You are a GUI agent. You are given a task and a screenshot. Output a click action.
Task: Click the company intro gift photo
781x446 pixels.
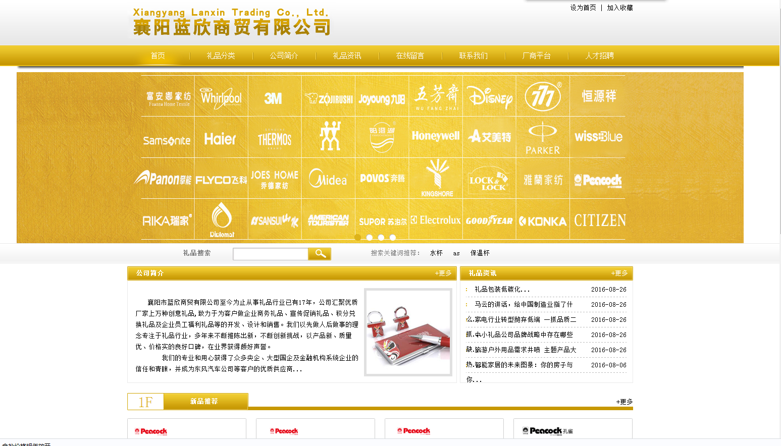coord(408,332)
